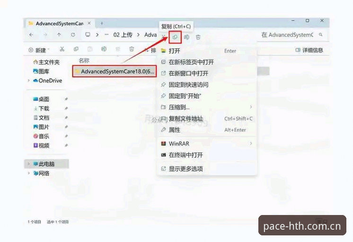
Task: Click the 名称 column header
Action: pos(84,61)
